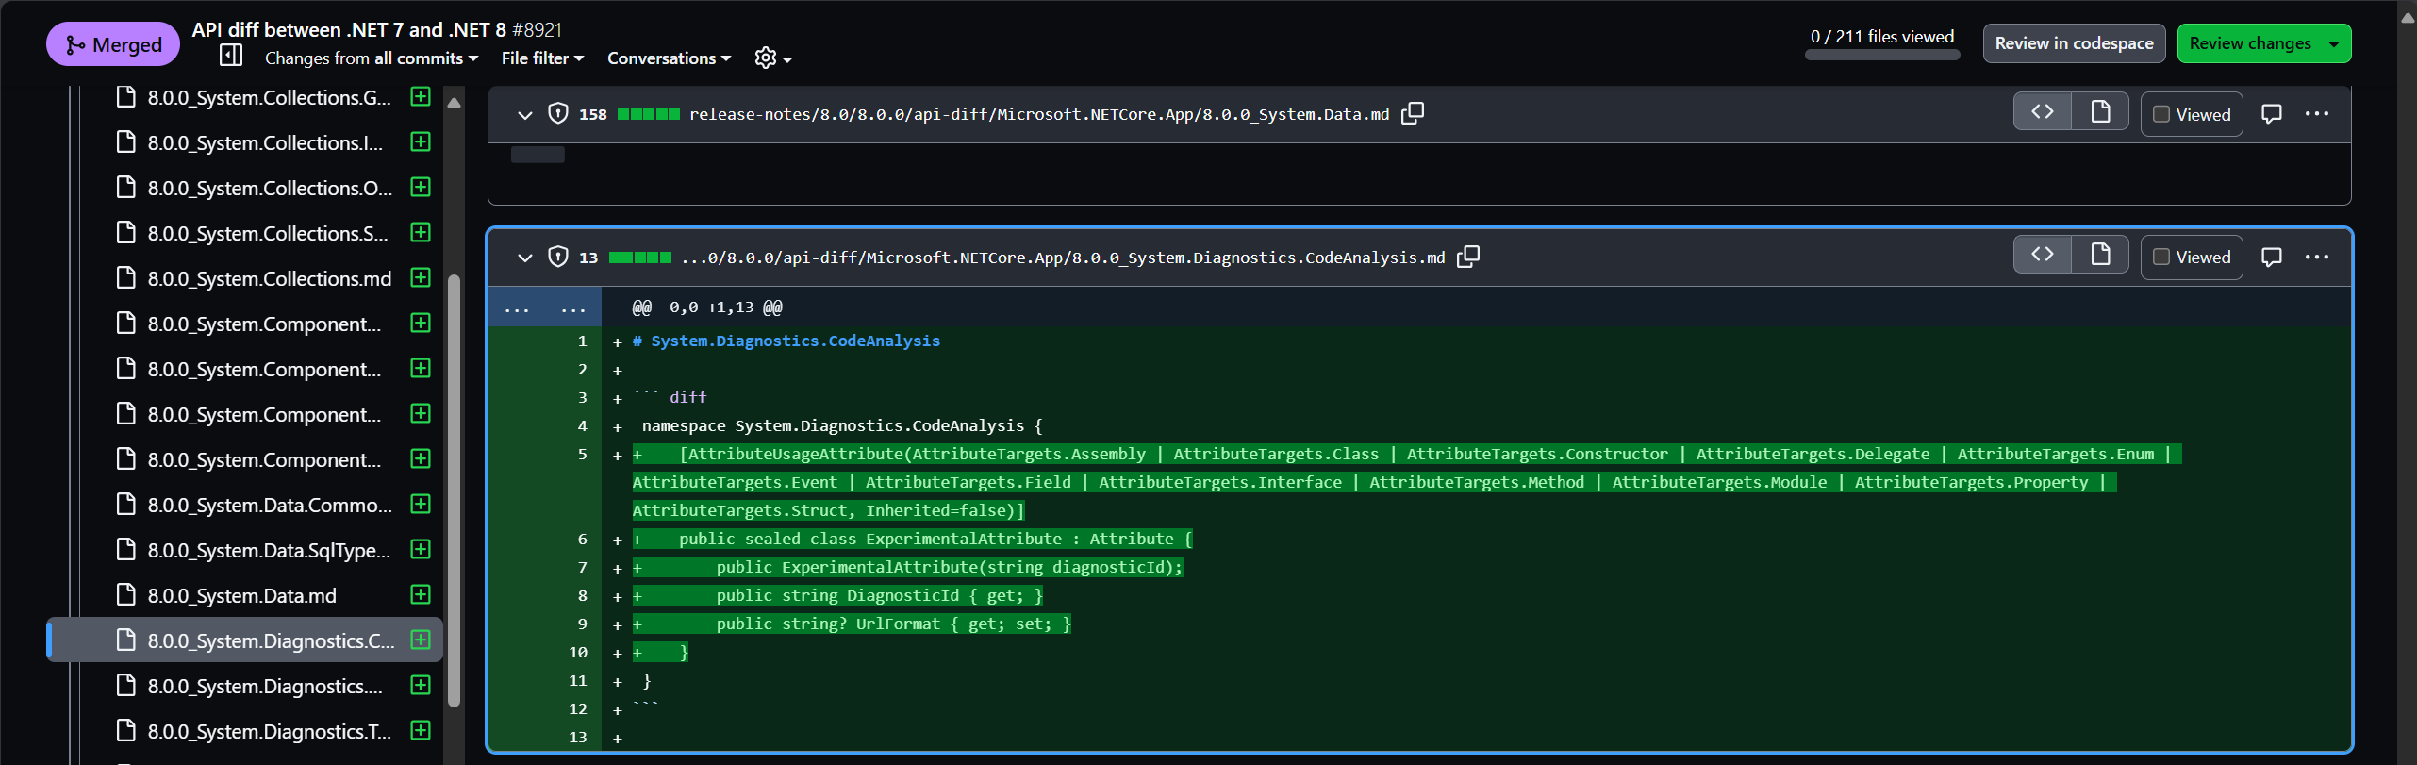Comment on System.Diagnostics.CodeAnalysis.md file
Image resolution: width=2417 pixels, height=765 pixels.
2272,257
